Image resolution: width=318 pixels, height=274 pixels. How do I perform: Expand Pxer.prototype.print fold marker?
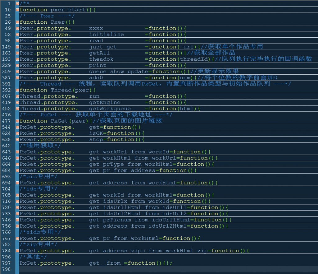(17, 66)
